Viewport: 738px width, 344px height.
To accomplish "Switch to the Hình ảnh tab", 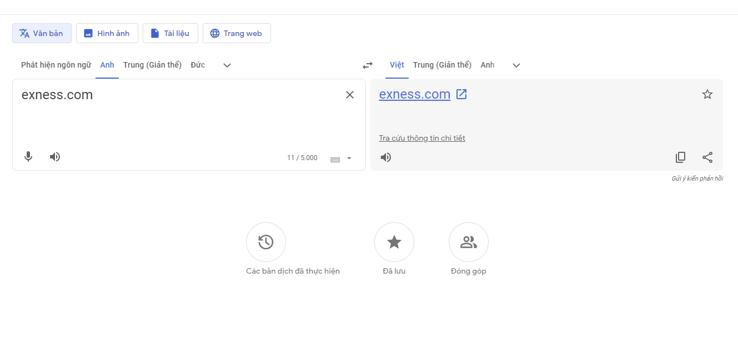I will coord(107,33).
